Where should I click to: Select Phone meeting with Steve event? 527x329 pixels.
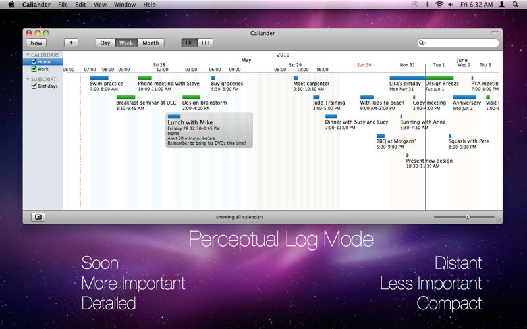point(169,84)
